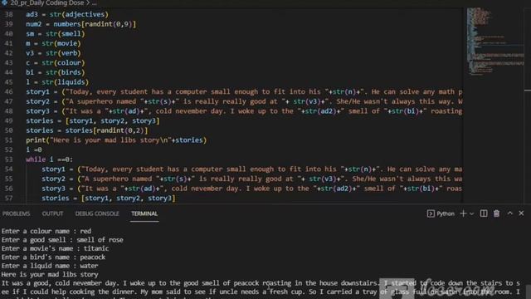531x299 pixels.
Task: Click the breadcrumb file name 20_pr_Daily Coding Dose
Action: click(x=46, y=2)
